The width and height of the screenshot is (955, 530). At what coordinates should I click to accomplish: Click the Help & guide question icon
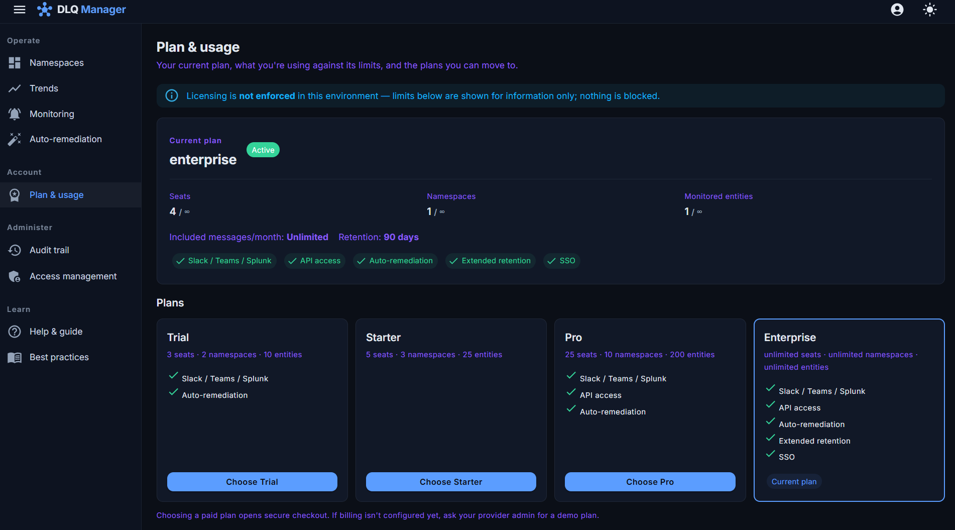pyautogui.click(x=15, y=332)
